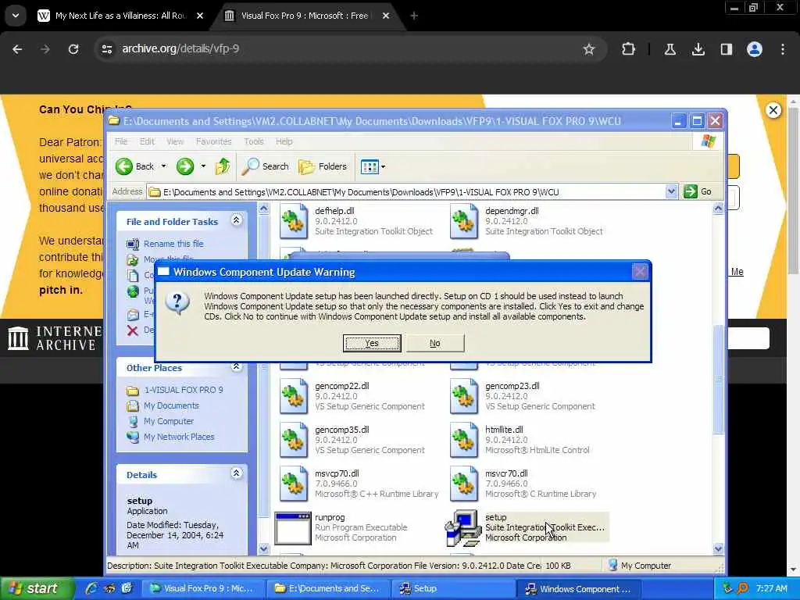
Task: Collapse the Details panel
Action: [x=236, y=473]
